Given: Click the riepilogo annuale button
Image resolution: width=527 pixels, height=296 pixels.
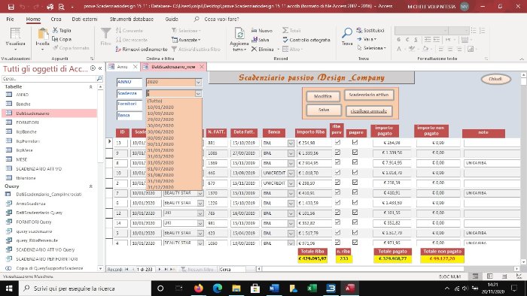Looking at the screenshot, I should [x=369, y=110].
